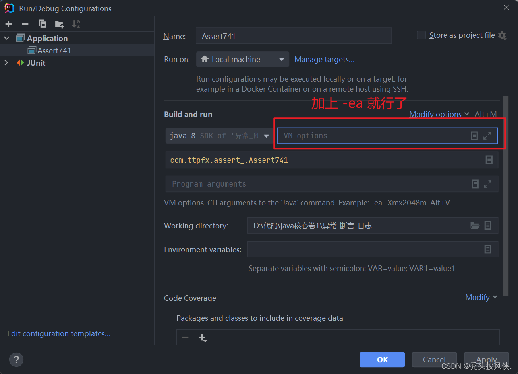Expand the JUnit tree node

(6, 63)
